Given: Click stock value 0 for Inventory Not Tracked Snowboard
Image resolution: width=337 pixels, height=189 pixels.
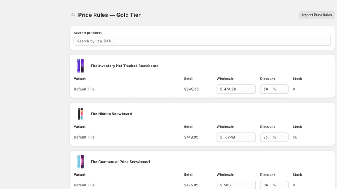Looking at the screenshot, I should point(294,89).
